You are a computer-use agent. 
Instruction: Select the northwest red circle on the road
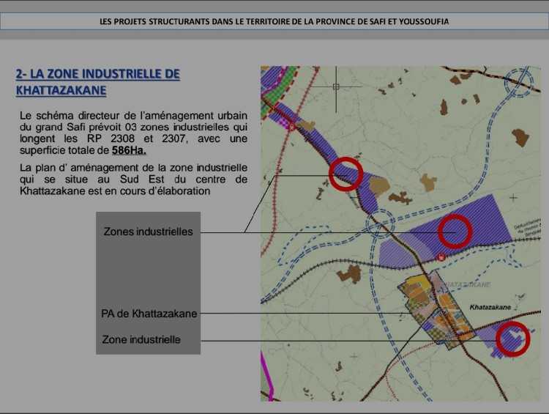coord(346,174)
